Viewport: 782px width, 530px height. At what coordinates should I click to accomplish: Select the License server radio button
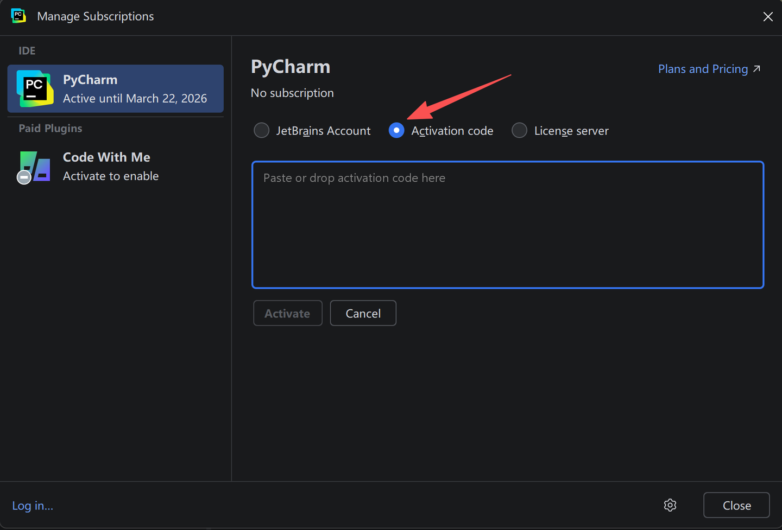pos(520,131)
